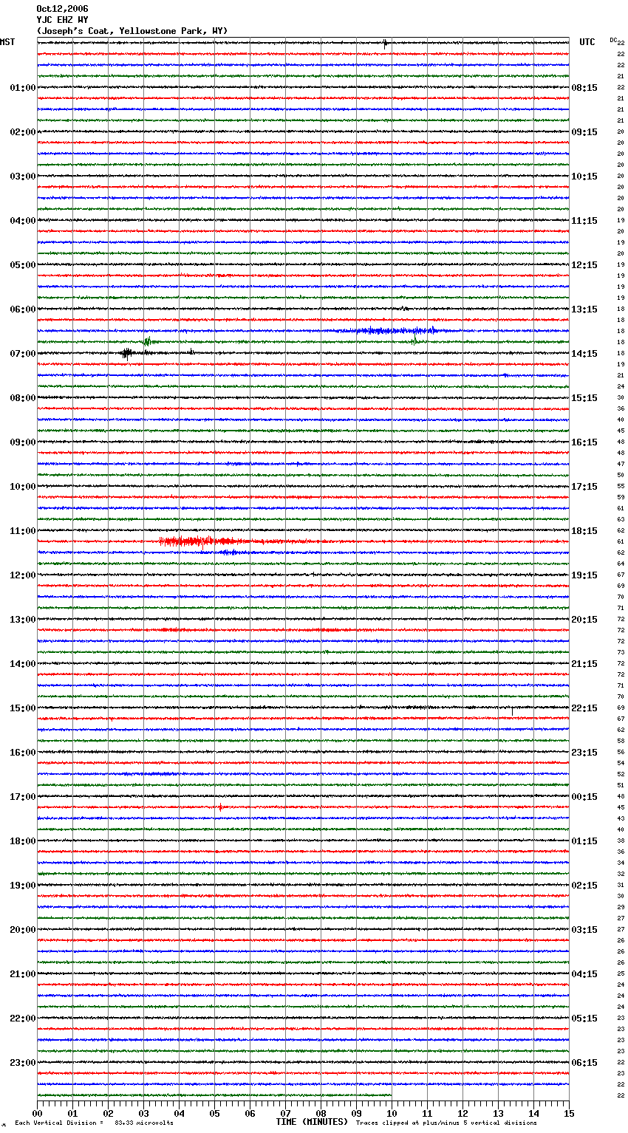Click the date header 'Oct12,2006'
Screen dimensions: 628x1133
(62, 9)
